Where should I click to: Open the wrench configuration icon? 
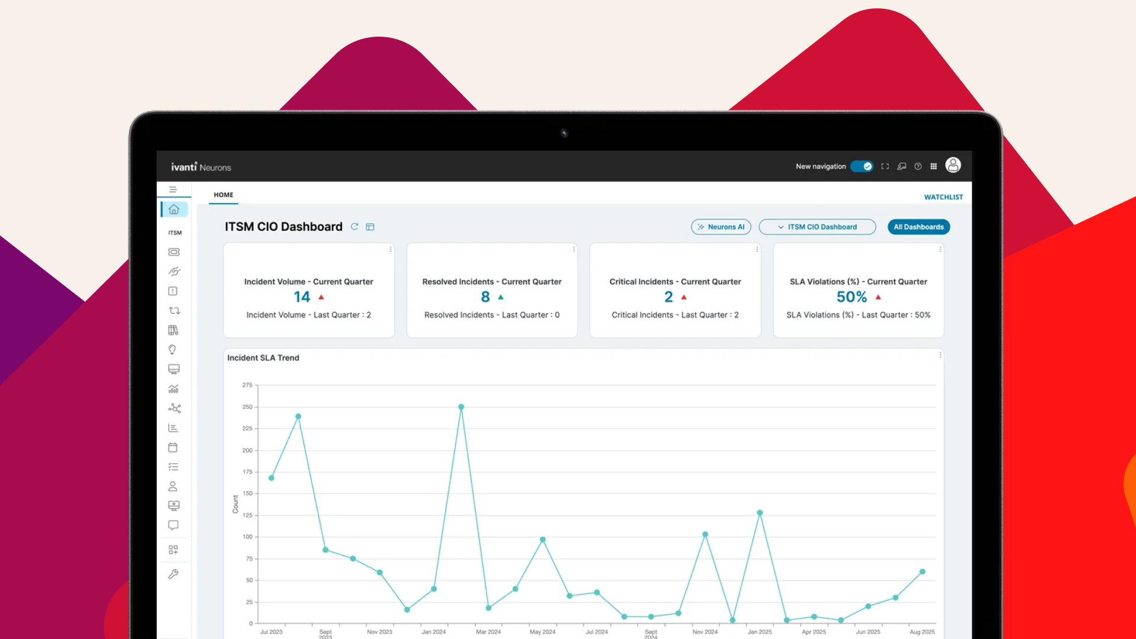click(173, 574)
